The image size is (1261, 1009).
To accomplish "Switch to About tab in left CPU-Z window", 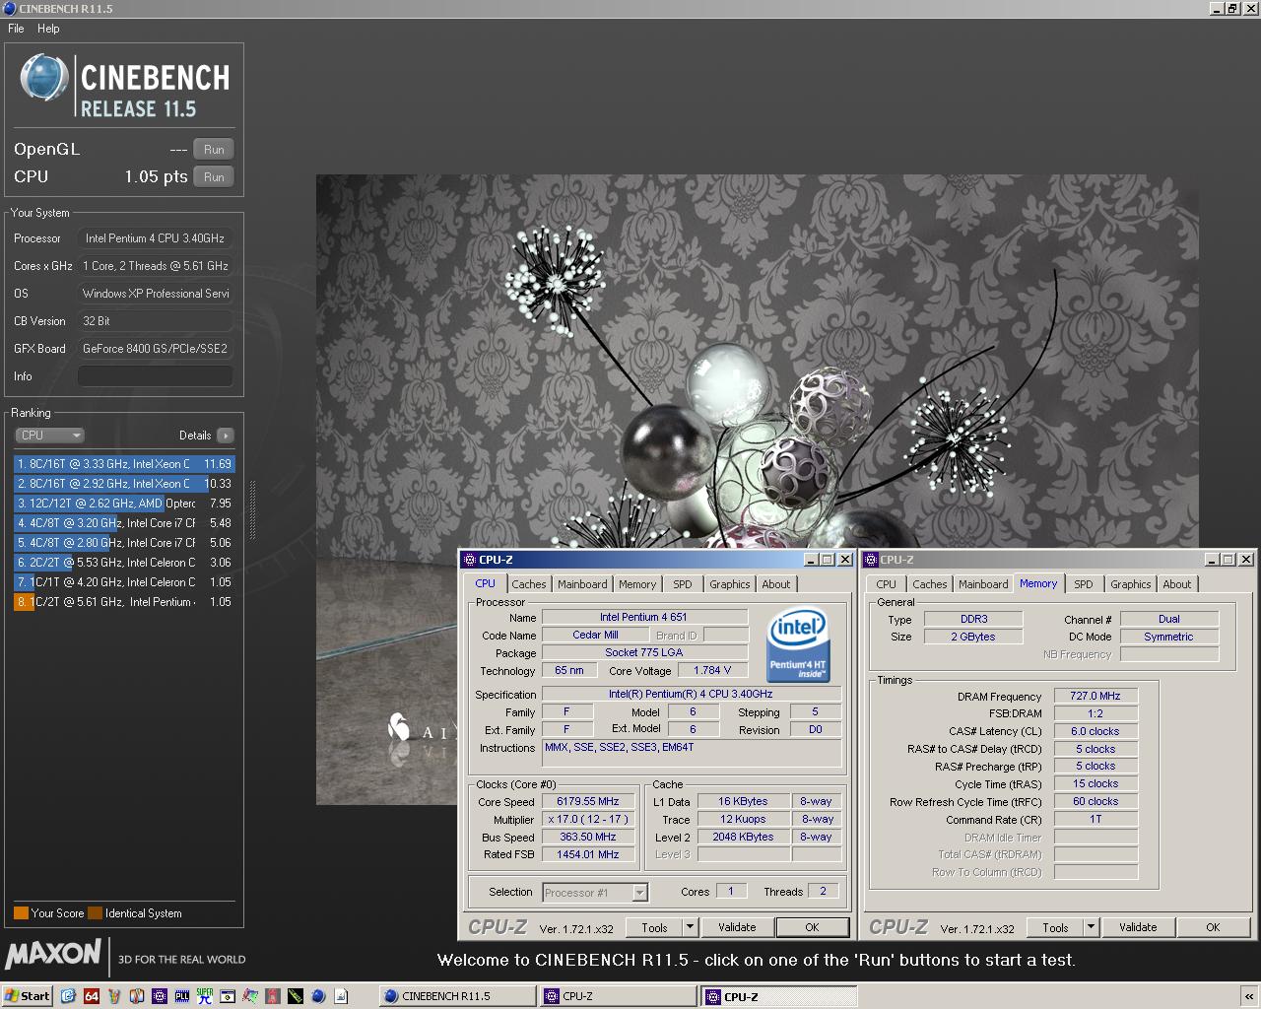I will 776,584.
